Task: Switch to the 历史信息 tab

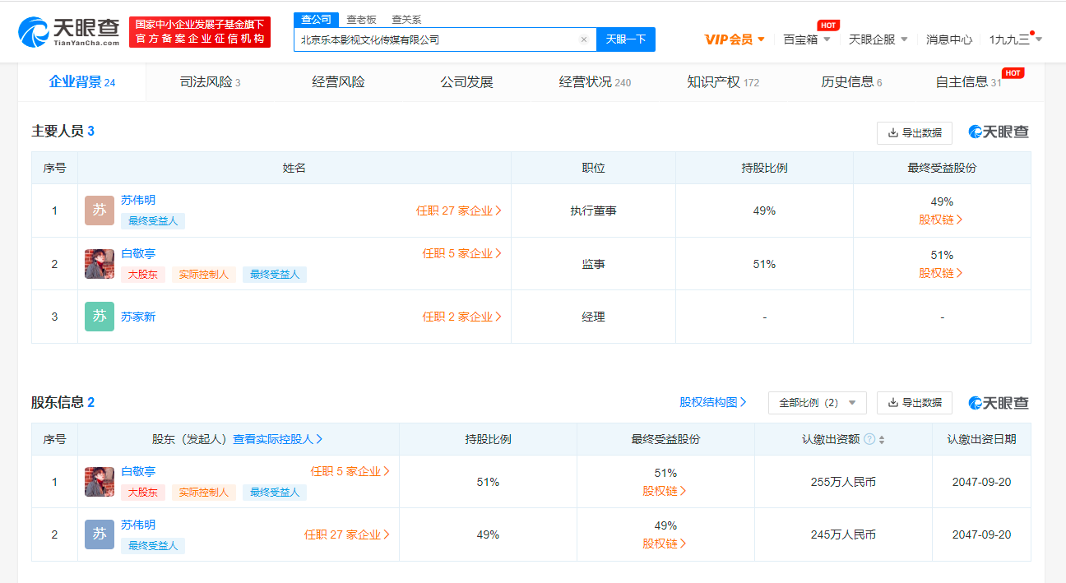Action: point(851,82)
